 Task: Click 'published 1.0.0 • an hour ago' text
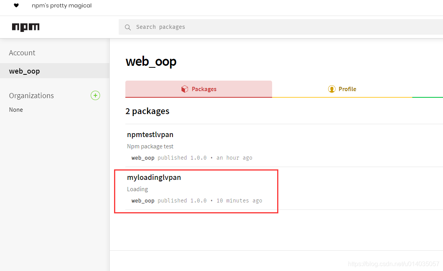coord(205,158)
